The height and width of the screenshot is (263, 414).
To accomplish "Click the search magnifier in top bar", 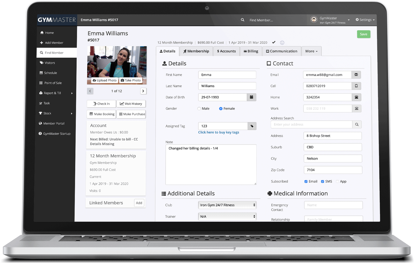I will 243,20.
